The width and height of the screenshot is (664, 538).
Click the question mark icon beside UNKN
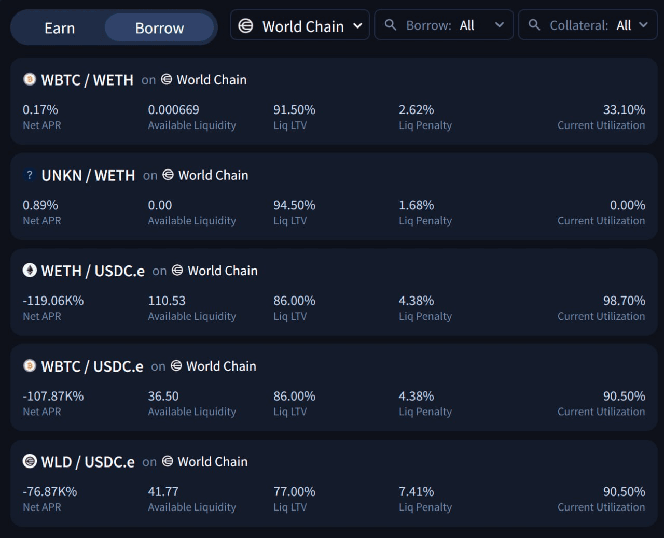30,175
